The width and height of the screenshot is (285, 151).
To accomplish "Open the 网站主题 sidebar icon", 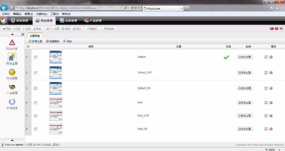I will click(12, 57).
